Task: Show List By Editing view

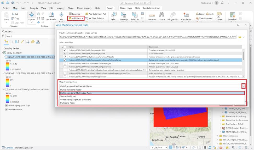Action: point(22,42)
